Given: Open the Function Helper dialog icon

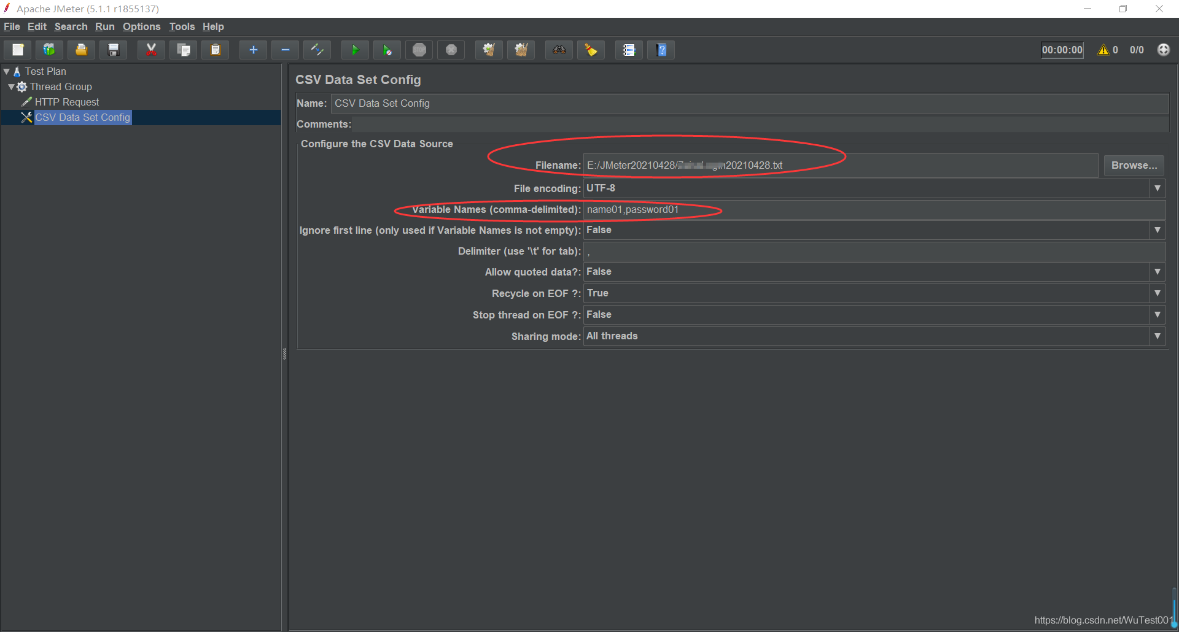Looking at the screenshot, I should pos(629,50).
